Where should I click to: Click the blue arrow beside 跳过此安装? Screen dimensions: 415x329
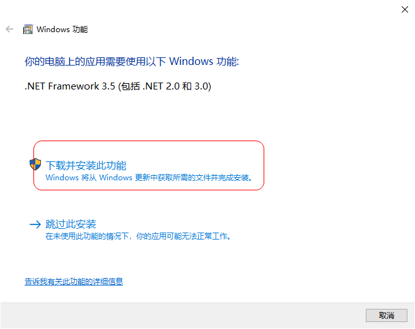(35, 224)
